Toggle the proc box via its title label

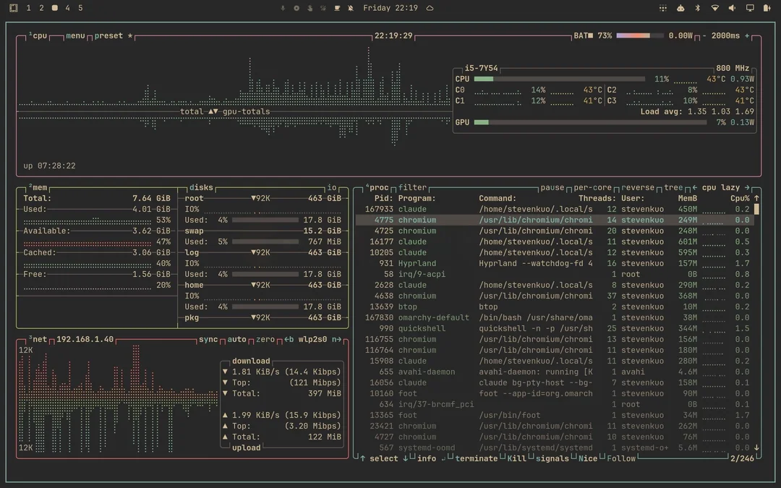coord(378,188)
